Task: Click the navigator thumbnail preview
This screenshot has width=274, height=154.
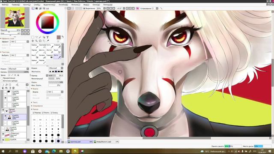Action: coord(15,18)
